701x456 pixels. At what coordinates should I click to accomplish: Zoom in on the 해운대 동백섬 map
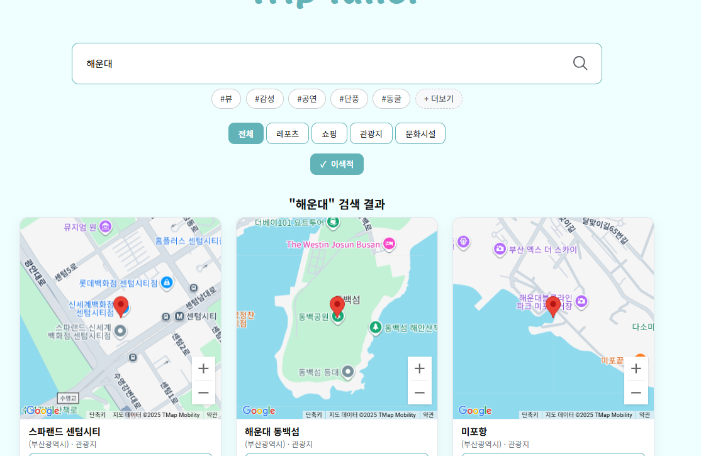click(x=420, y=368)
